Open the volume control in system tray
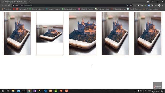The width and height of the screenshot is (165, 93). click(146, 91)
